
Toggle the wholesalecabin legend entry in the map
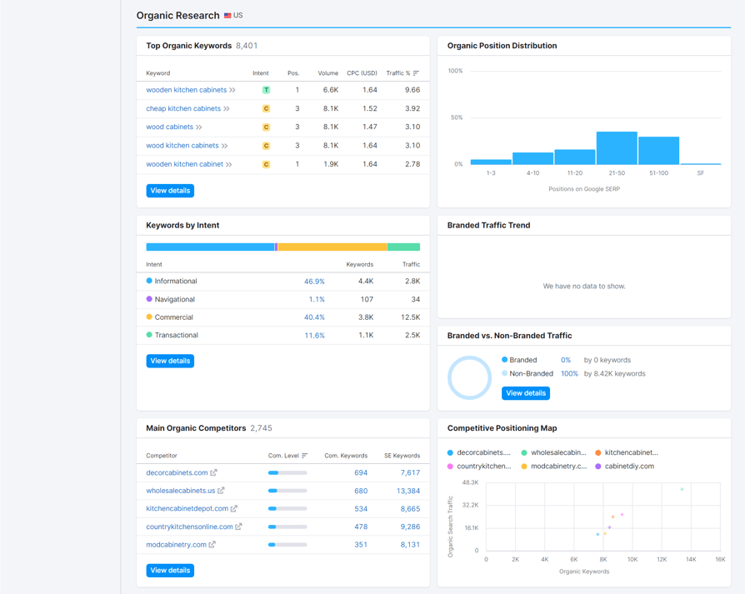click(x=553, y=452)
